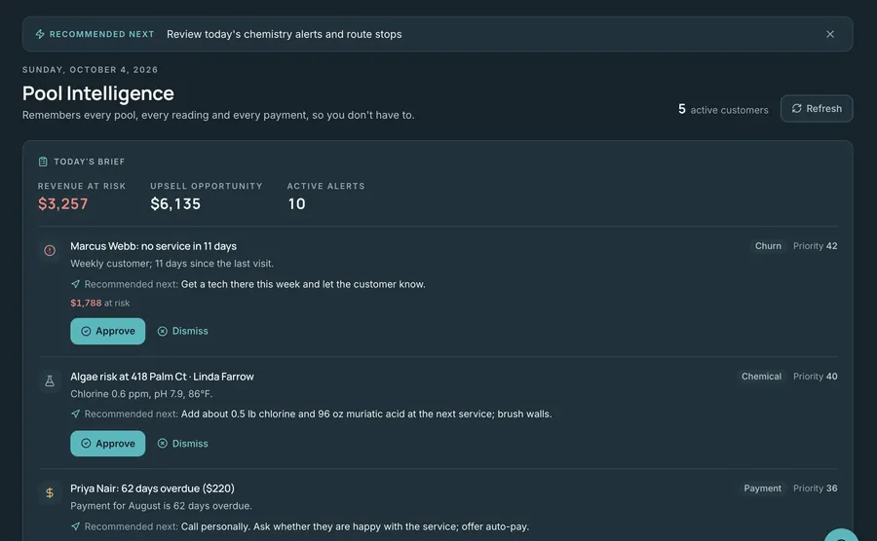Viewport: 877px width, 541px height.
Task: Click 'Payment for August is 62 days overdue.'
Action: point(161,506)
